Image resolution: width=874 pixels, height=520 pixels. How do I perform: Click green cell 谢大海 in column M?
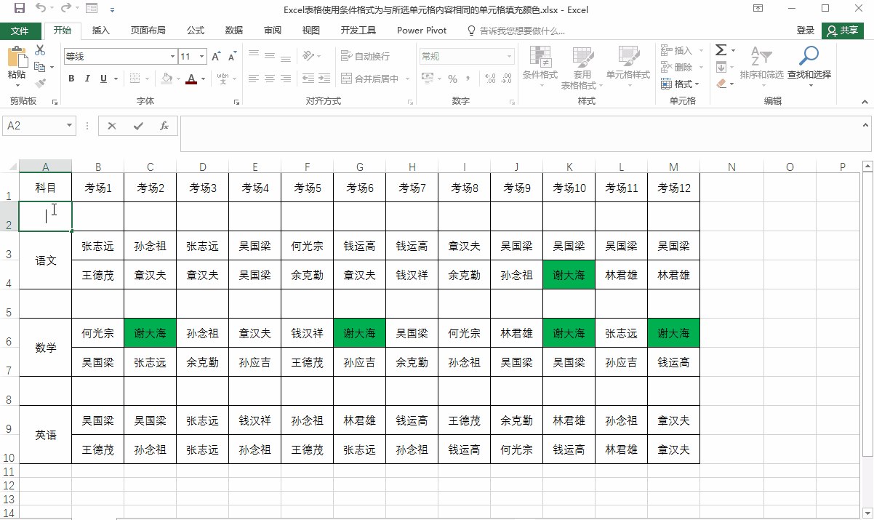tap(673, 333)
